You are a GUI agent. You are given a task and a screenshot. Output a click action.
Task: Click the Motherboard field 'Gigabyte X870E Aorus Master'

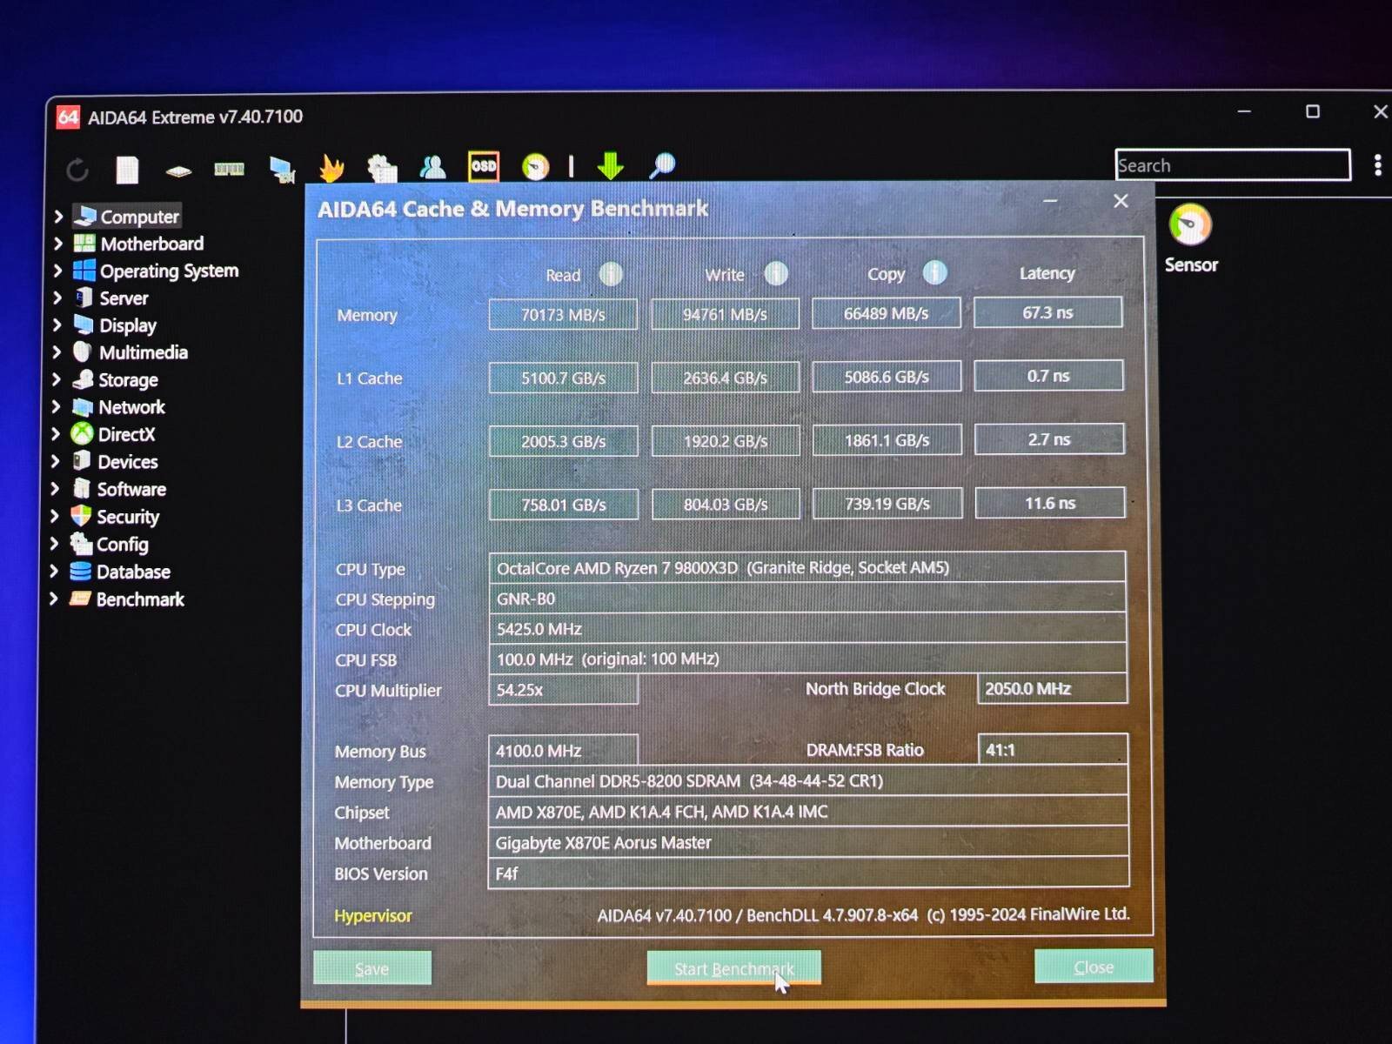point(808,841)
